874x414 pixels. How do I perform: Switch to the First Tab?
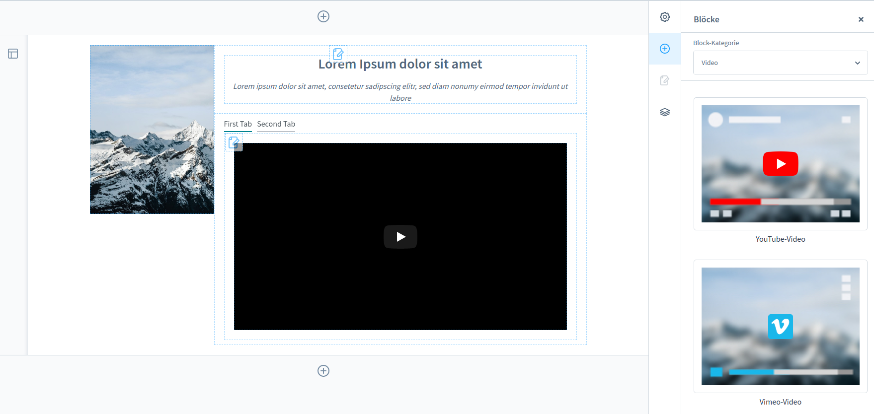coord(238,124)
